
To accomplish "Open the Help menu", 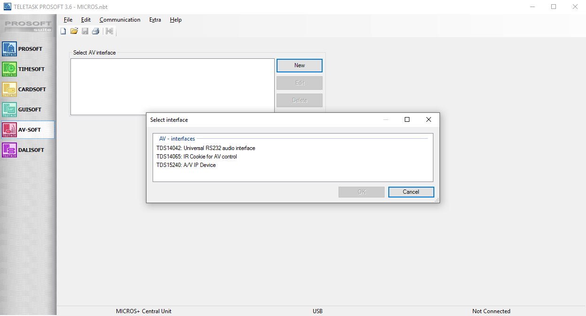I will coord(176,20).
